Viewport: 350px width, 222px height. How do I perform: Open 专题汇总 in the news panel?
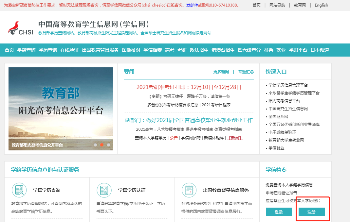pyautogui.click(x=246, y=72)
